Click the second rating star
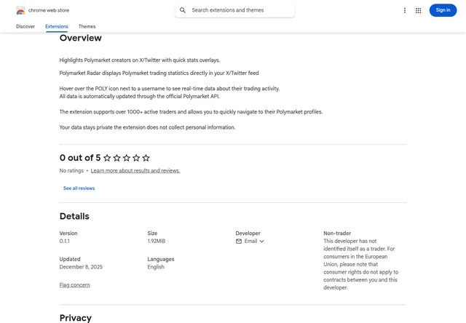Viewport: 466px width, 323px height. [x=116, y=158]
